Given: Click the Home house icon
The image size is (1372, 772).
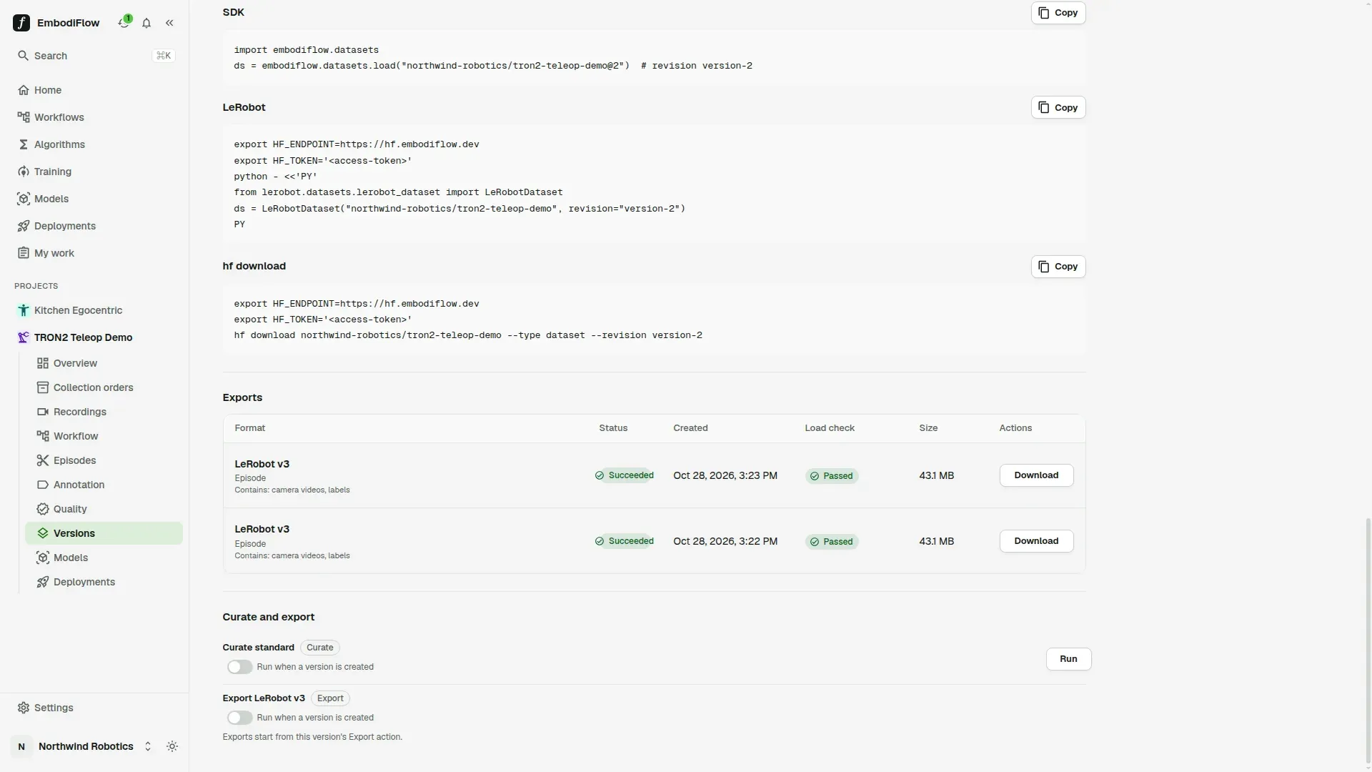Looking at the screenshot, I should tap(24, 90).
